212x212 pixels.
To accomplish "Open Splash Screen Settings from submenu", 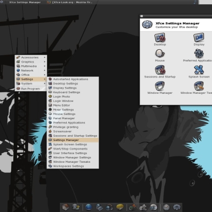I will tap(73, 144).
